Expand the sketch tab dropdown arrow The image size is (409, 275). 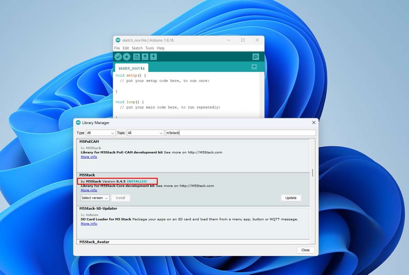254,67
